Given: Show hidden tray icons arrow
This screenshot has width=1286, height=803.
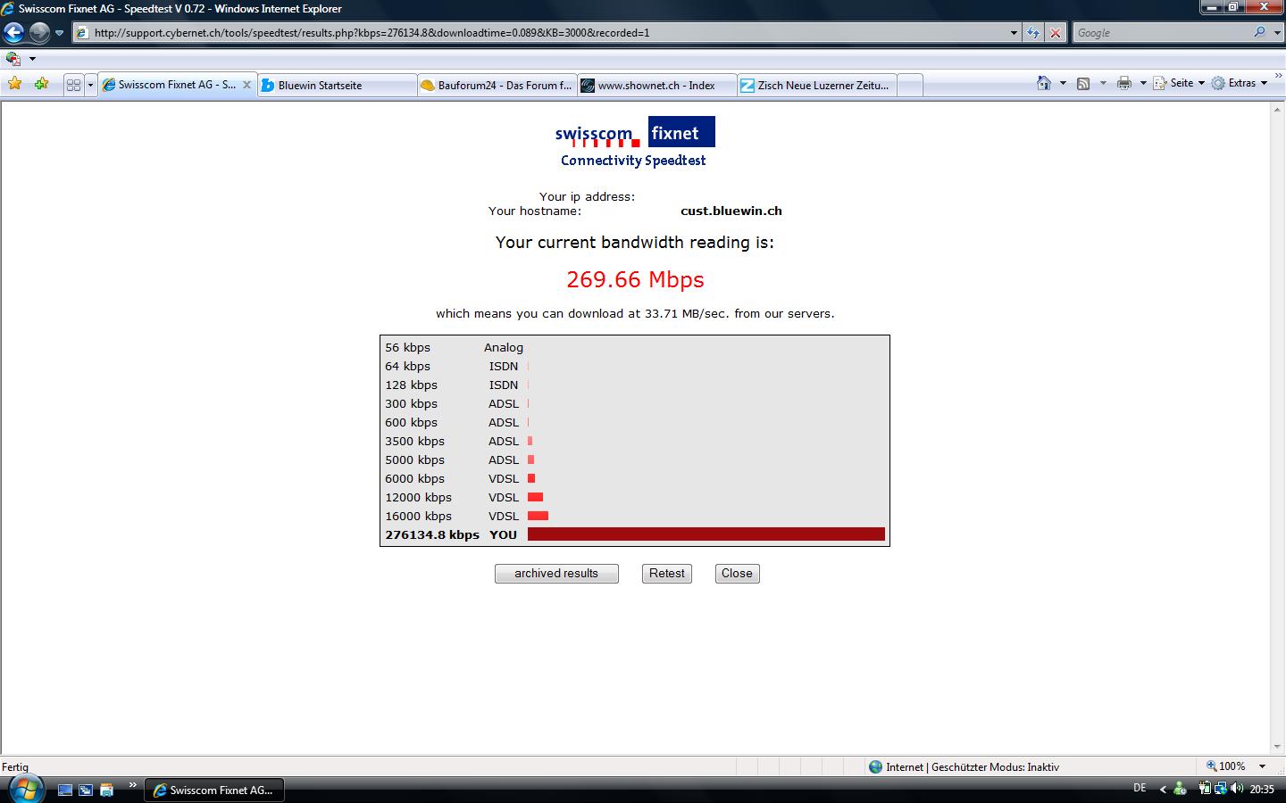Looking at the screenshot, I should point(1163,789).
